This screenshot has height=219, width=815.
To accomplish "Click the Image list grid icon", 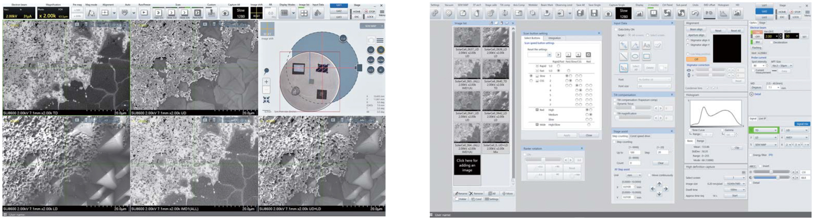I will (304, 13).
